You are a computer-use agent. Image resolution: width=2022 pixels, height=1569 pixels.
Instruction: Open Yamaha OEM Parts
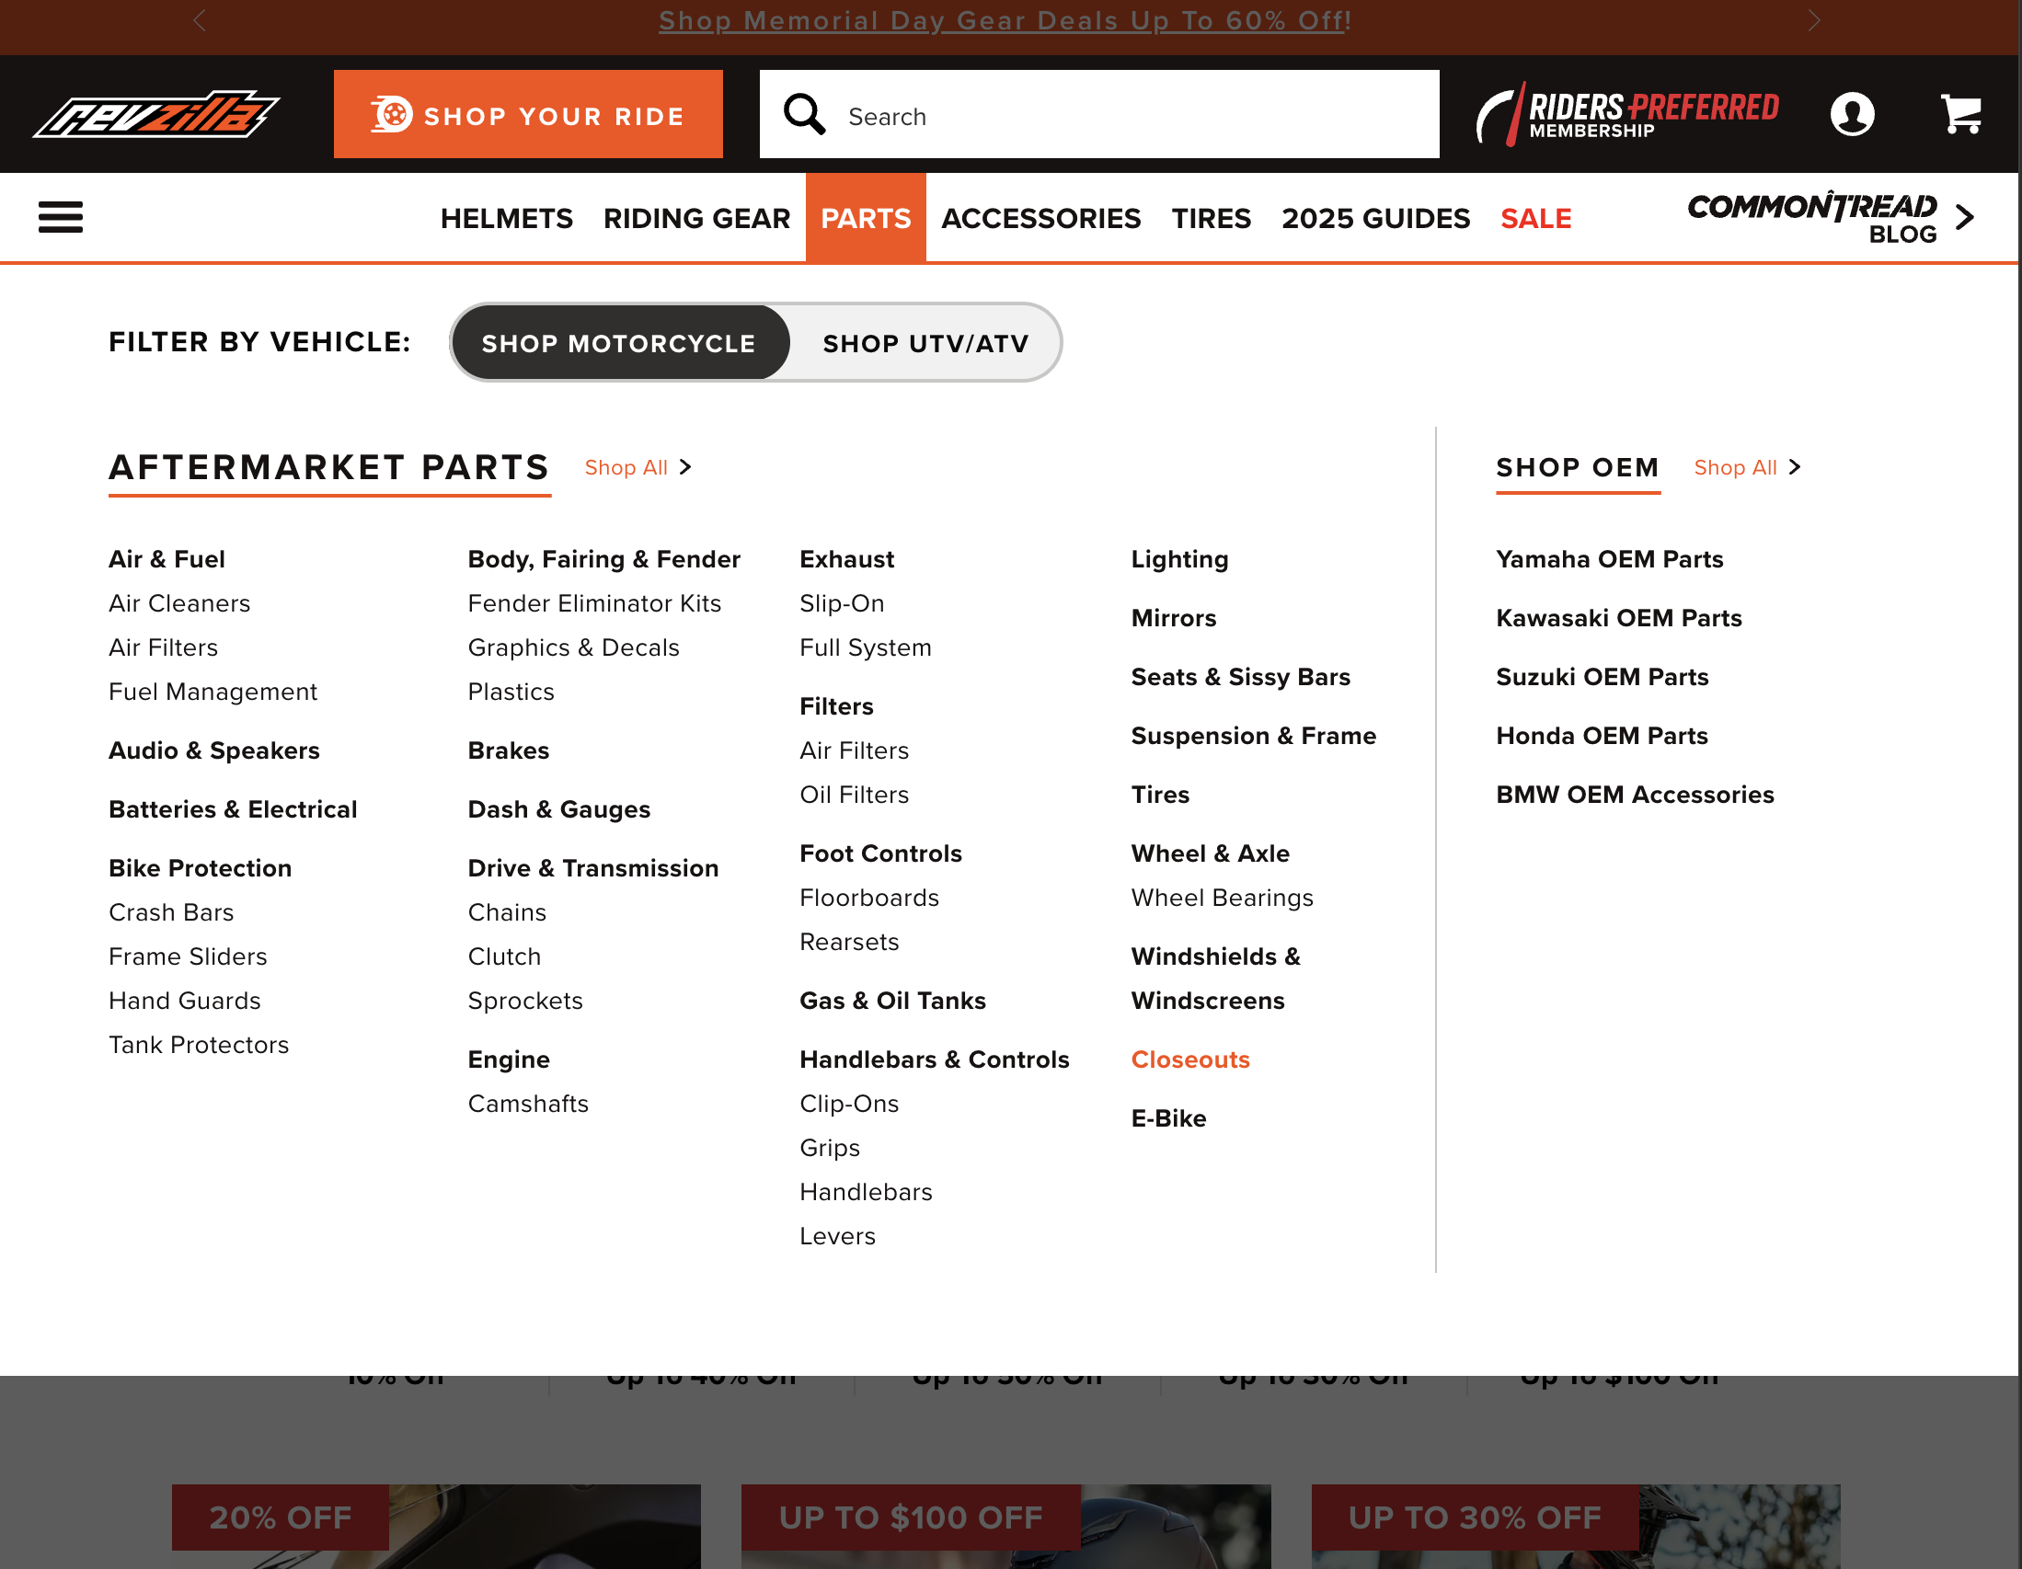[x=1610, y=558]
